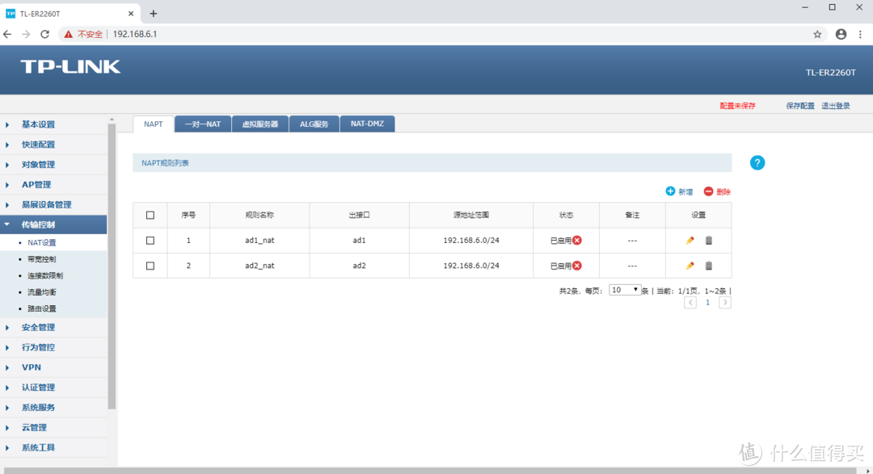The width and height of the screenshot is (873, 474).
Task: Click 保存配置 link at top right
Action: tap(799, 106)
